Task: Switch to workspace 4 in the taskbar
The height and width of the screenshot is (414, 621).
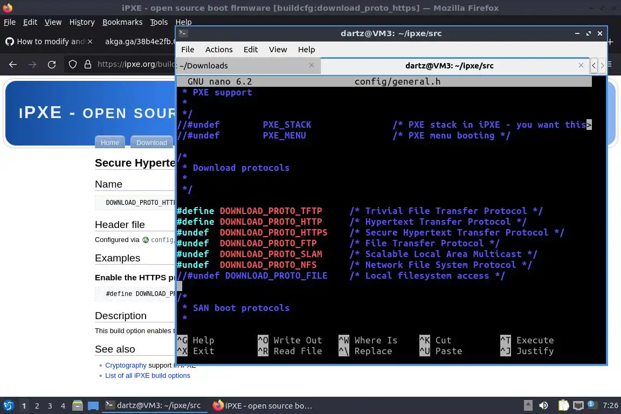Action: click(x=63, y=406)
